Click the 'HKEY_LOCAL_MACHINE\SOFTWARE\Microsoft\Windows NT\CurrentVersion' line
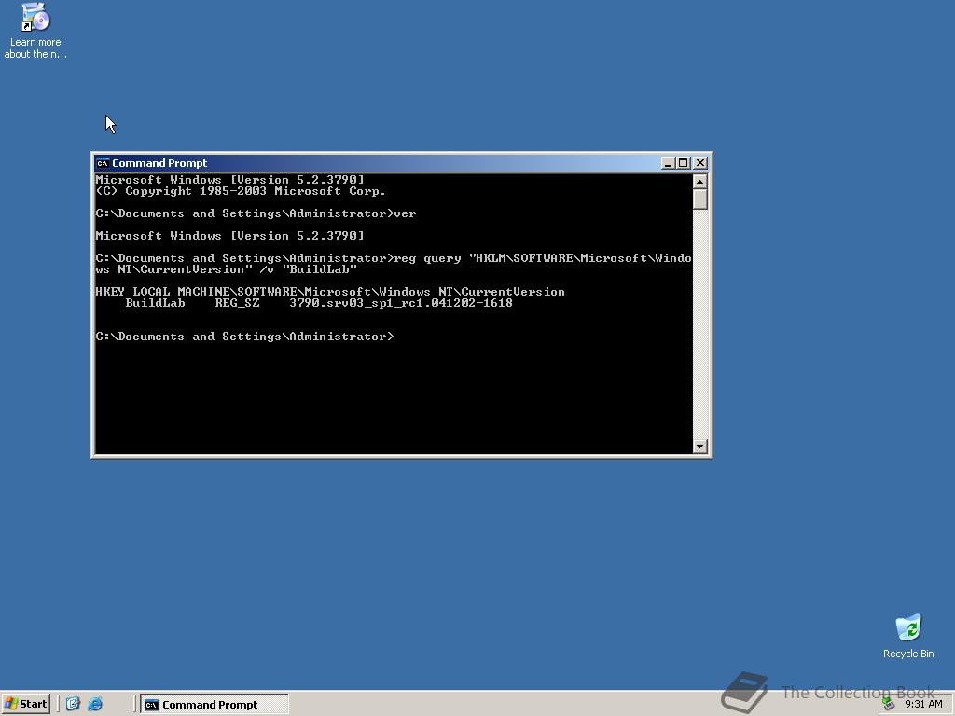The height and width of the screenshot is (716, 955). [330, 292]
